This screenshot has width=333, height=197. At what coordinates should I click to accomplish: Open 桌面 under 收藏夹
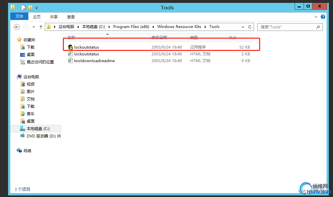click(x=31, y=54)
